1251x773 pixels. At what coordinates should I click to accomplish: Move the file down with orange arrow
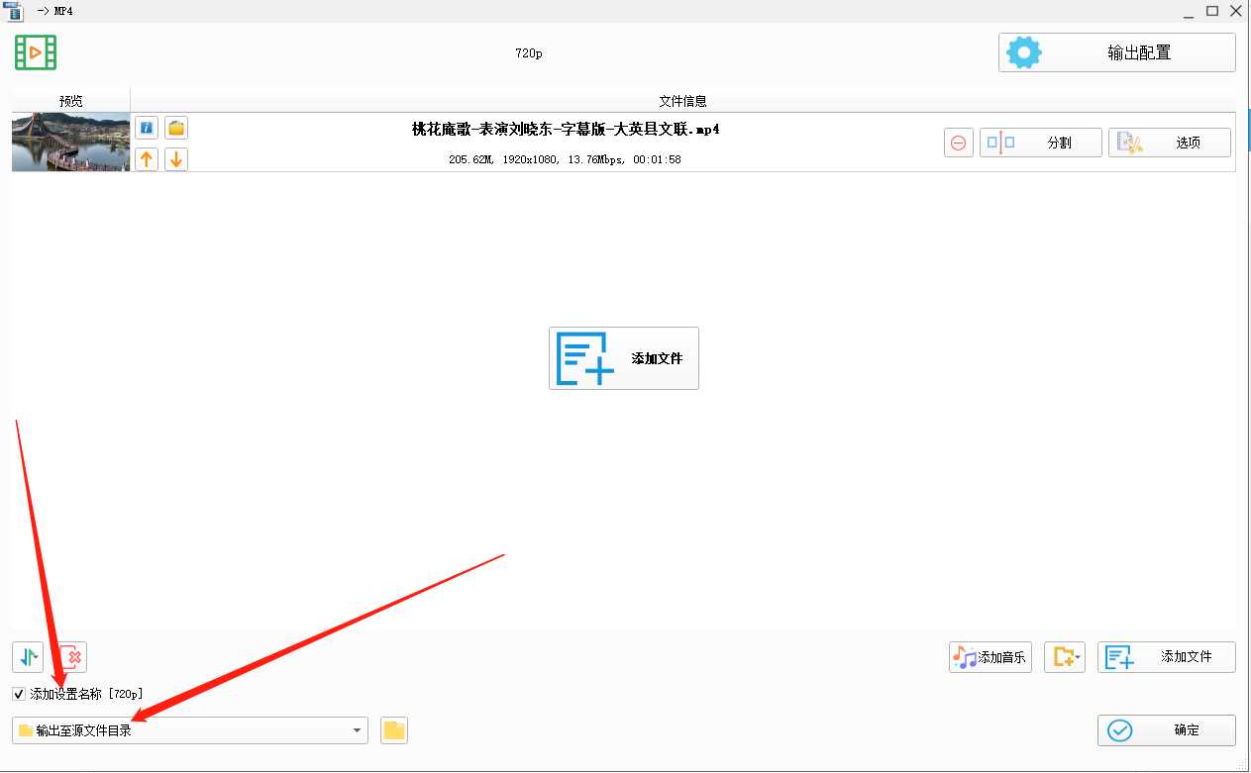coord(176,158)
